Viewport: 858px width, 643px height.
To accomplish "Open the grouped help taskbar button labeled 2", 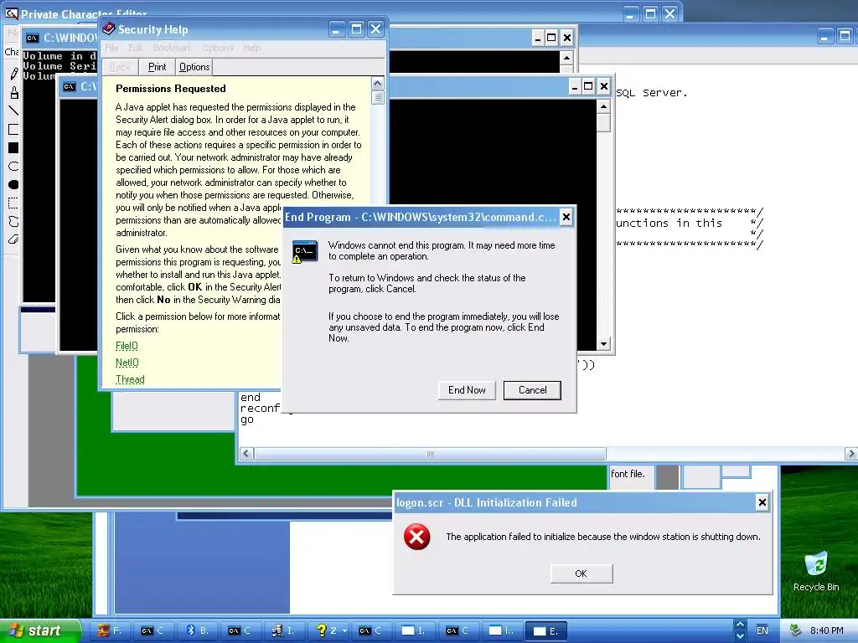I will click(332, 630).
